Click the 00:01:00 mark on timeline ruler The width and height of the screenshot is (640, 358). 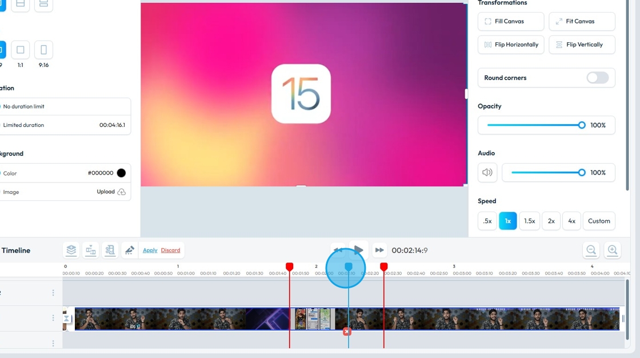pyautogui.click(x=186, y=273)
